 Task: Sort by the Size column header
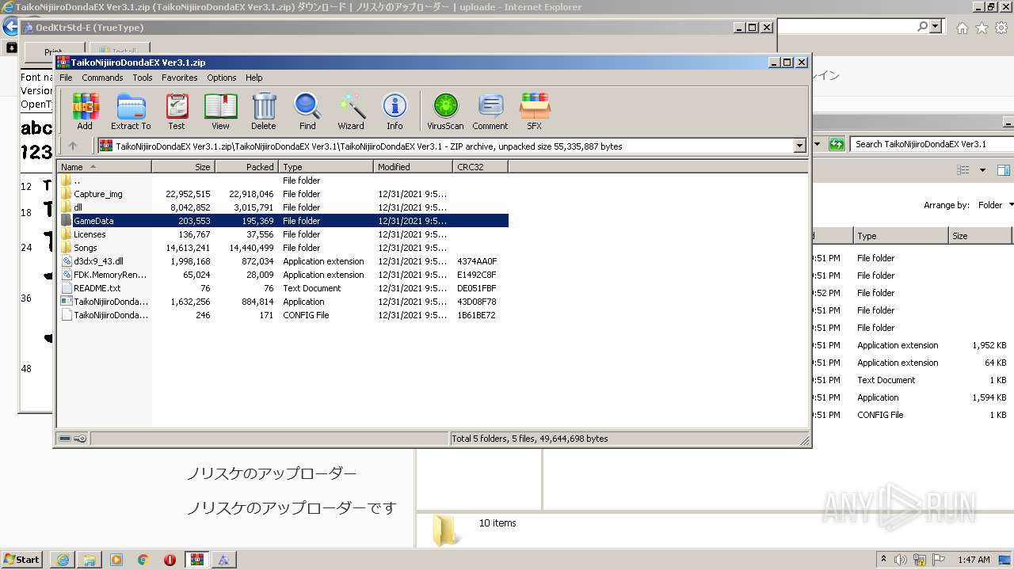pyautogui.click(x=183, y=167)
